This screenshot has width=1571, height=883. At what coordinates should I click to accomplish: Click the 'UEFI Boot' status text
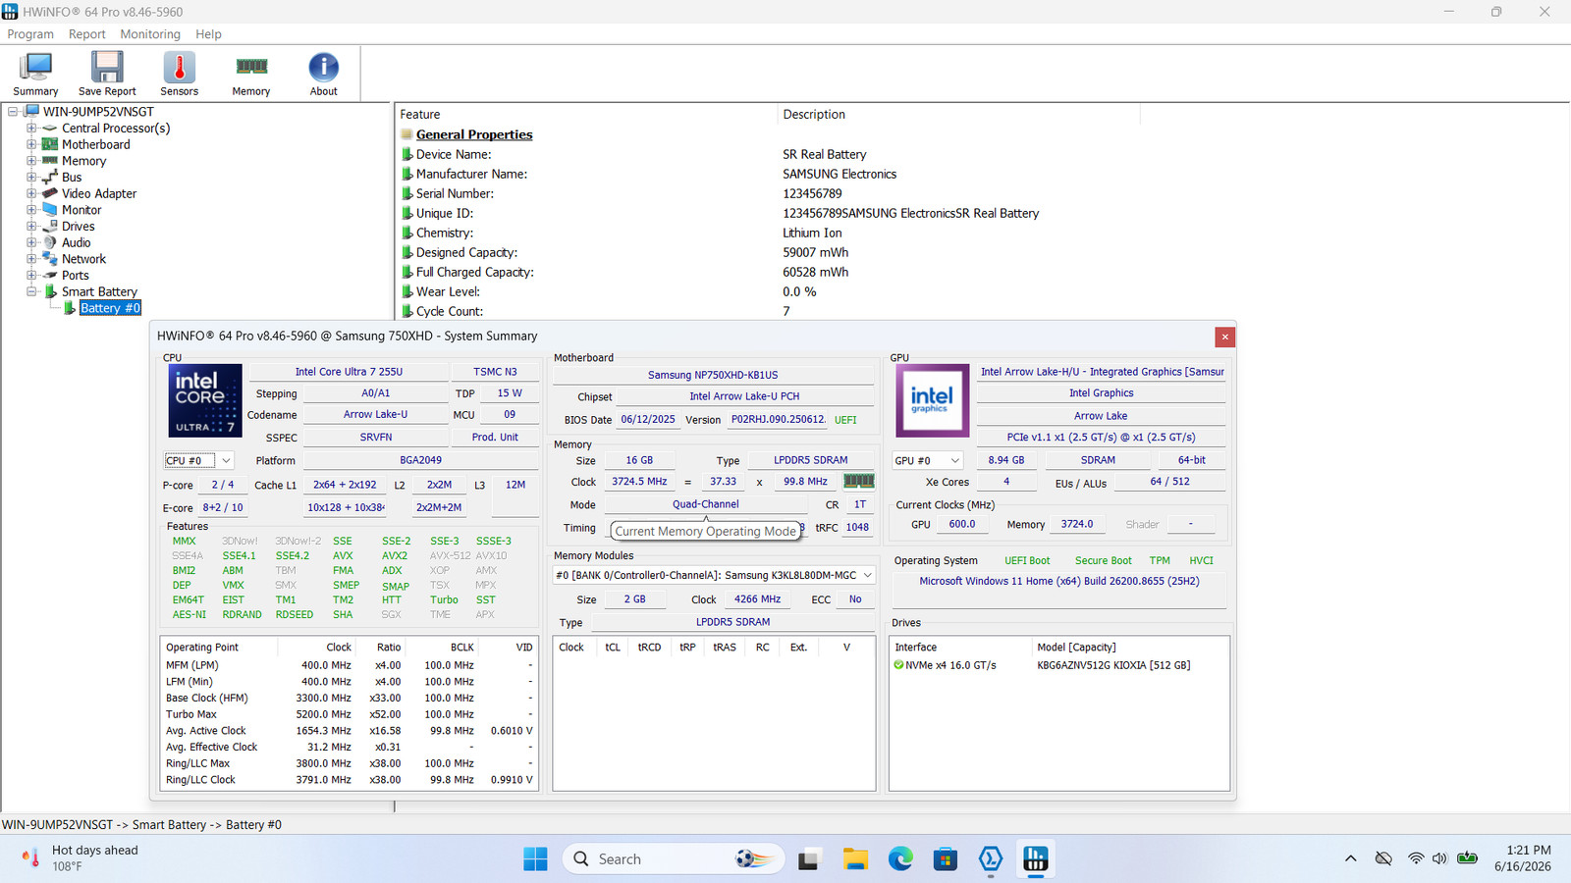[1027, 561]
